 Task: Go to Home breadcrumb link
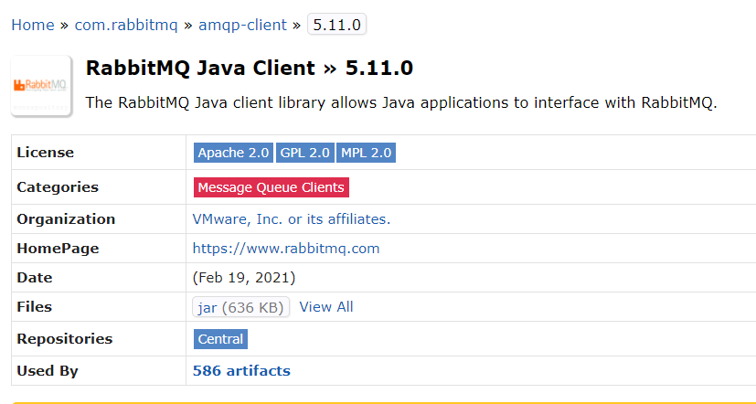pos(33,25)
